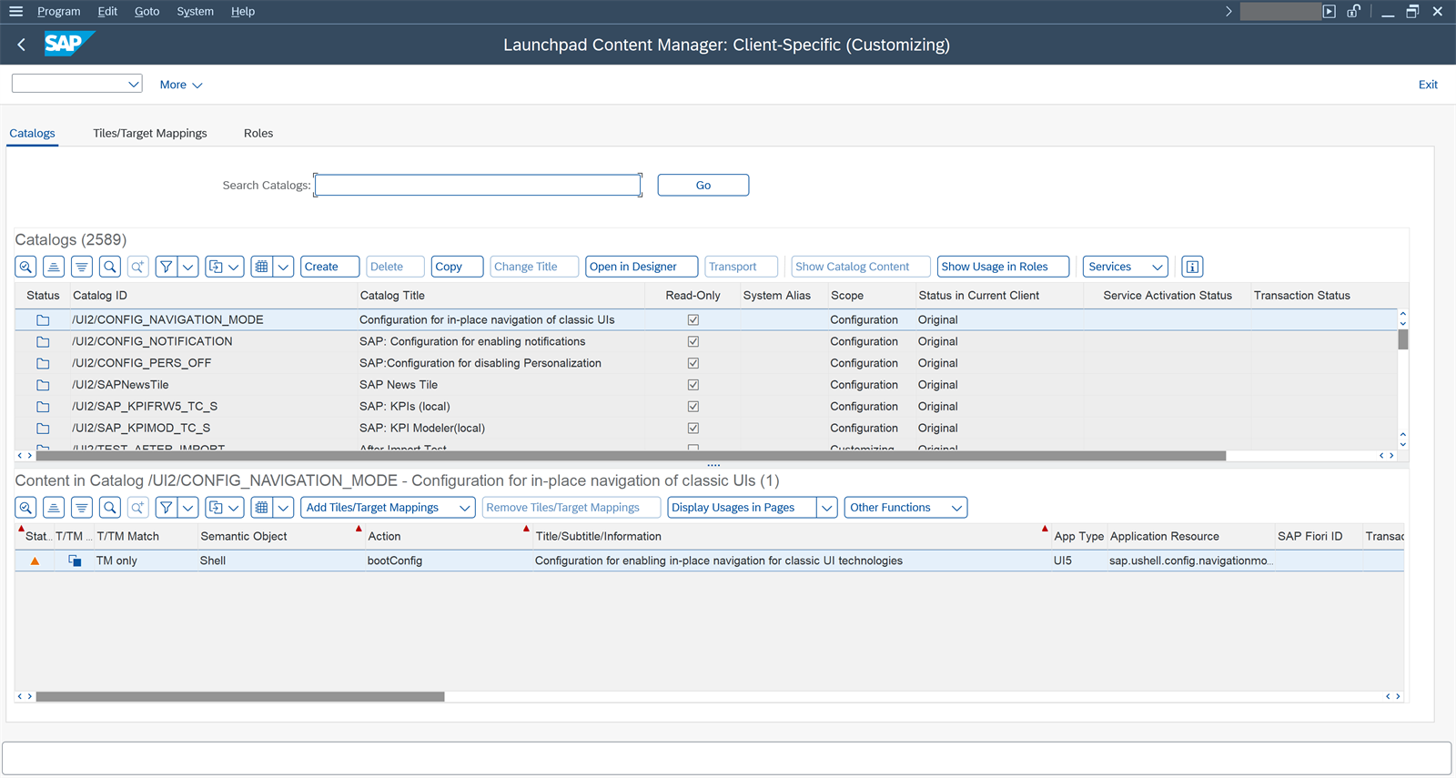The height and width of the screenshot is (778, 1456).
Task: Click the Details icon in Content toolbar
Action: point(26,508)
